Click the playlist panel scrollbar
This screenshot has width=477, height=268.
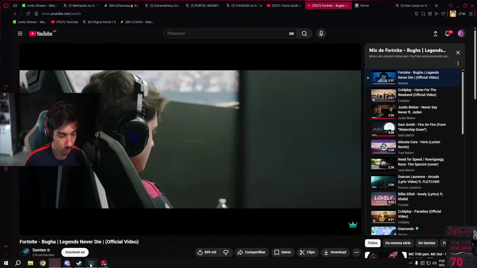click(463, 102)
